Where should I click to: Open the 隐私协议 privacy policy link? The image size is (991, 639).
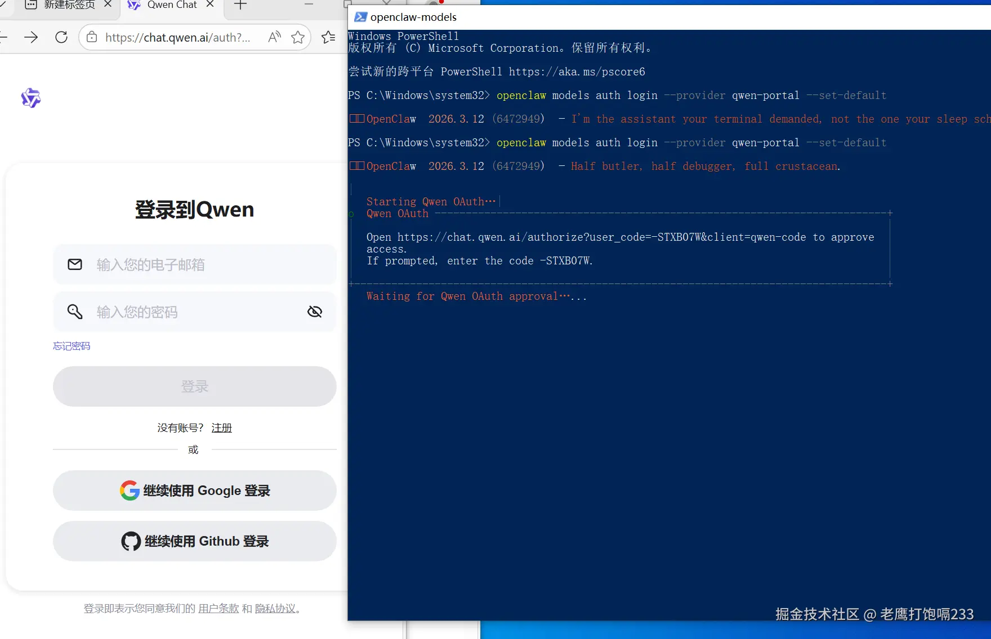tap(275, 609)
